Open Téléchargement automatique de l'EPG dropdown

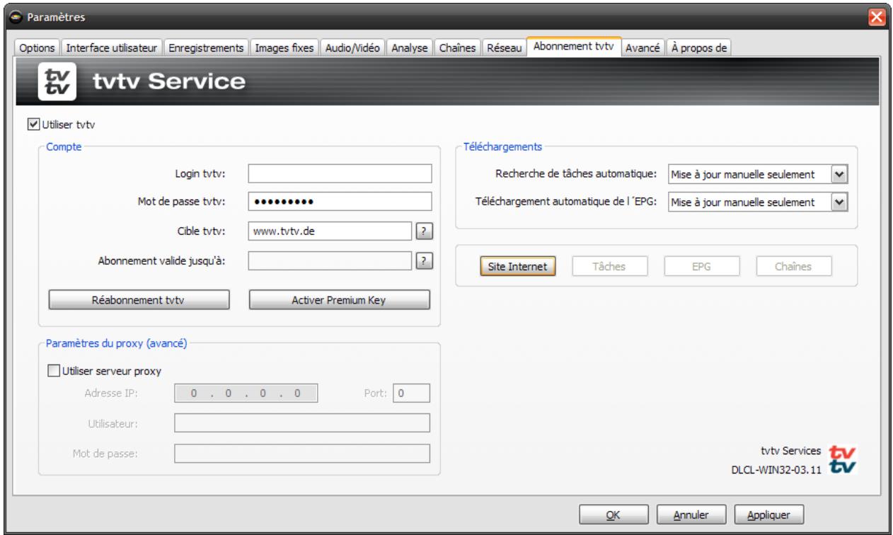pos(839,202)
